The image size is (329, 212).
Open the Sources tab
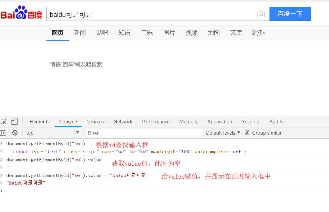[x=95, y=121]
